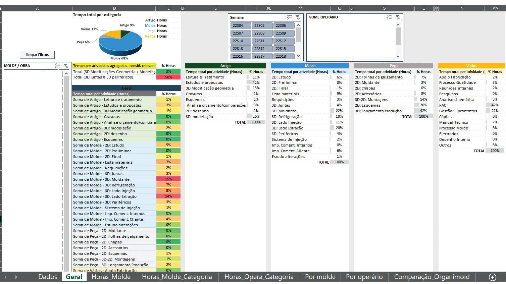The image size is (506, 284).
Task: Clear filter on MOLDE / OBRA slicer
Action: coord(66,66)
